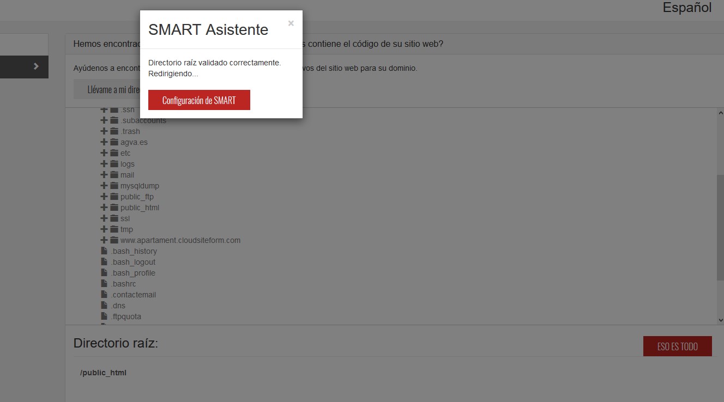Expand www.apartament.cloudsiteform.com plus icon

(x=104, y=240)
